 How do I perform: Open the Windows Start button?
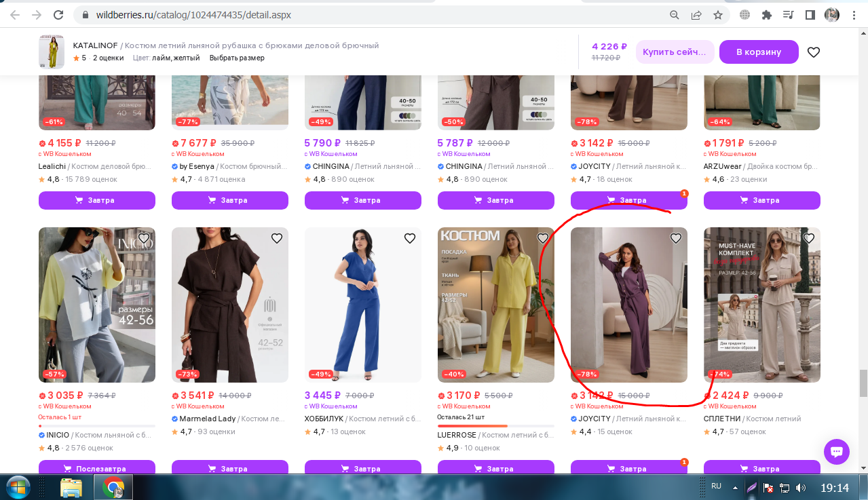click(18, 487)
